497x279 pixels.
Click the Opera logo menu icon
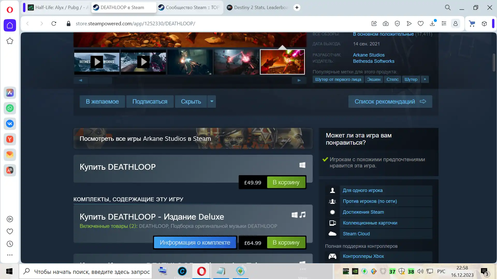(10, 10)
